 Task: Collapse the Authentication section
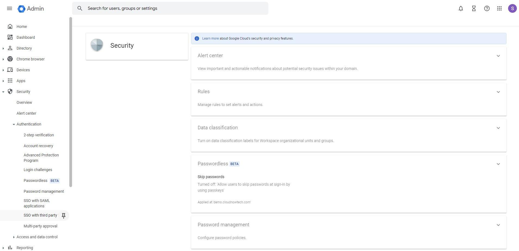[x=14, y=124]
